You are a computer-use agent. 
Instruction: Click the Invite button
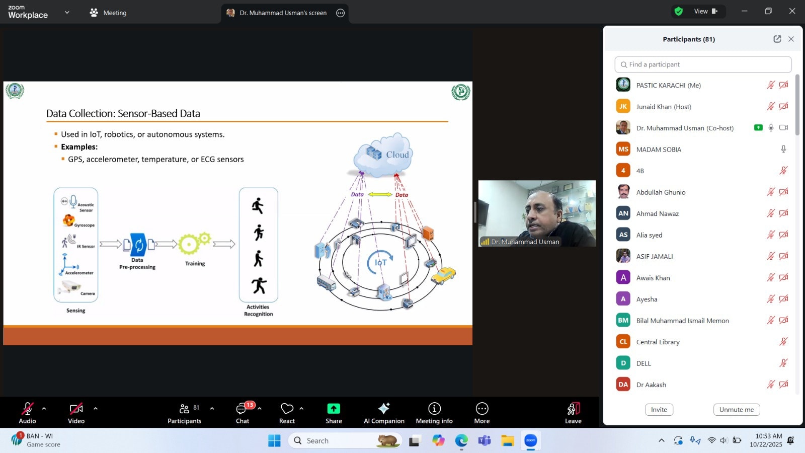click(x=659, y=409)
